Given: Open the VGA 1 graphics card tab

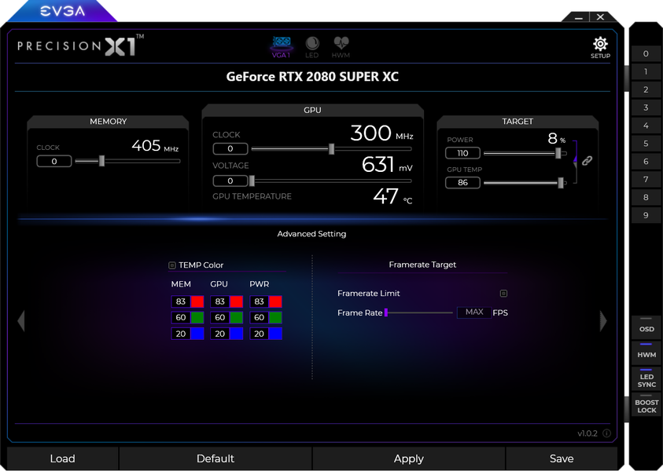Looking at the screenshot, I should click(x=282, y=47).
